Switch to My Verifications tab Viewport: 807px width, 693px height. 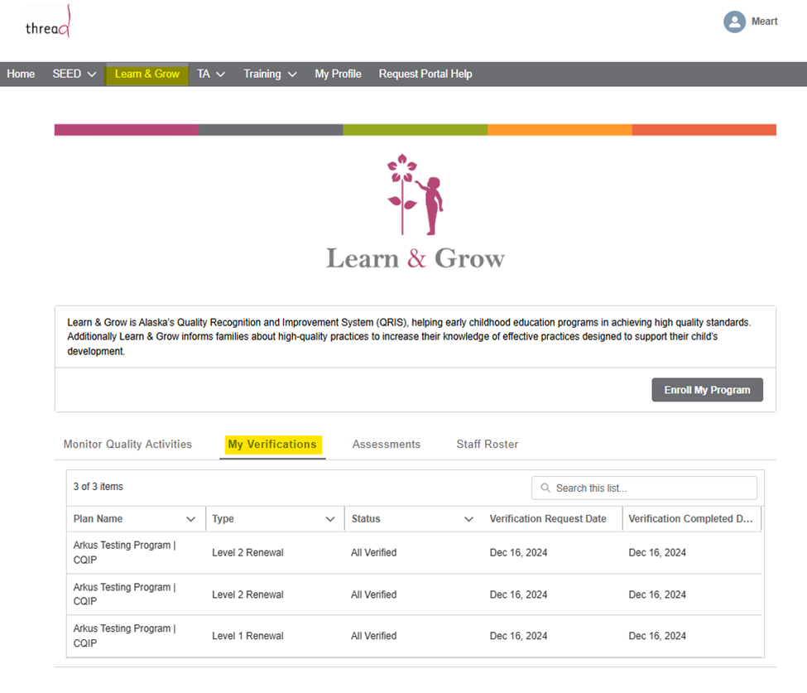click(272, 445)
